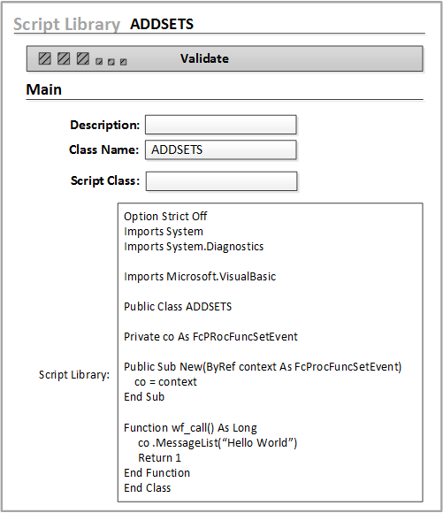The width and height of the screenshot is (443, 513).
Task: Click the last small hatched toolbar icon
Action: 123,62
